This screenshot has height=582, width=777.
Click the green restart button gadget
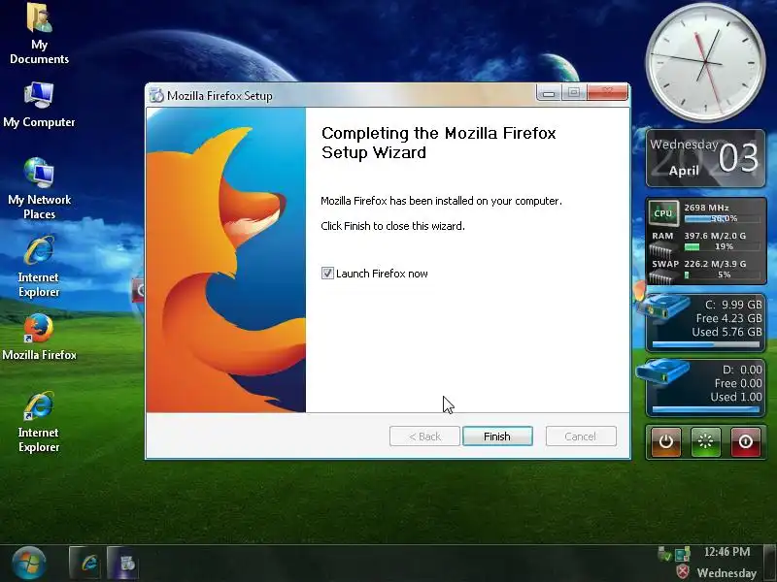pyautogui.click(x=706, y=442)
